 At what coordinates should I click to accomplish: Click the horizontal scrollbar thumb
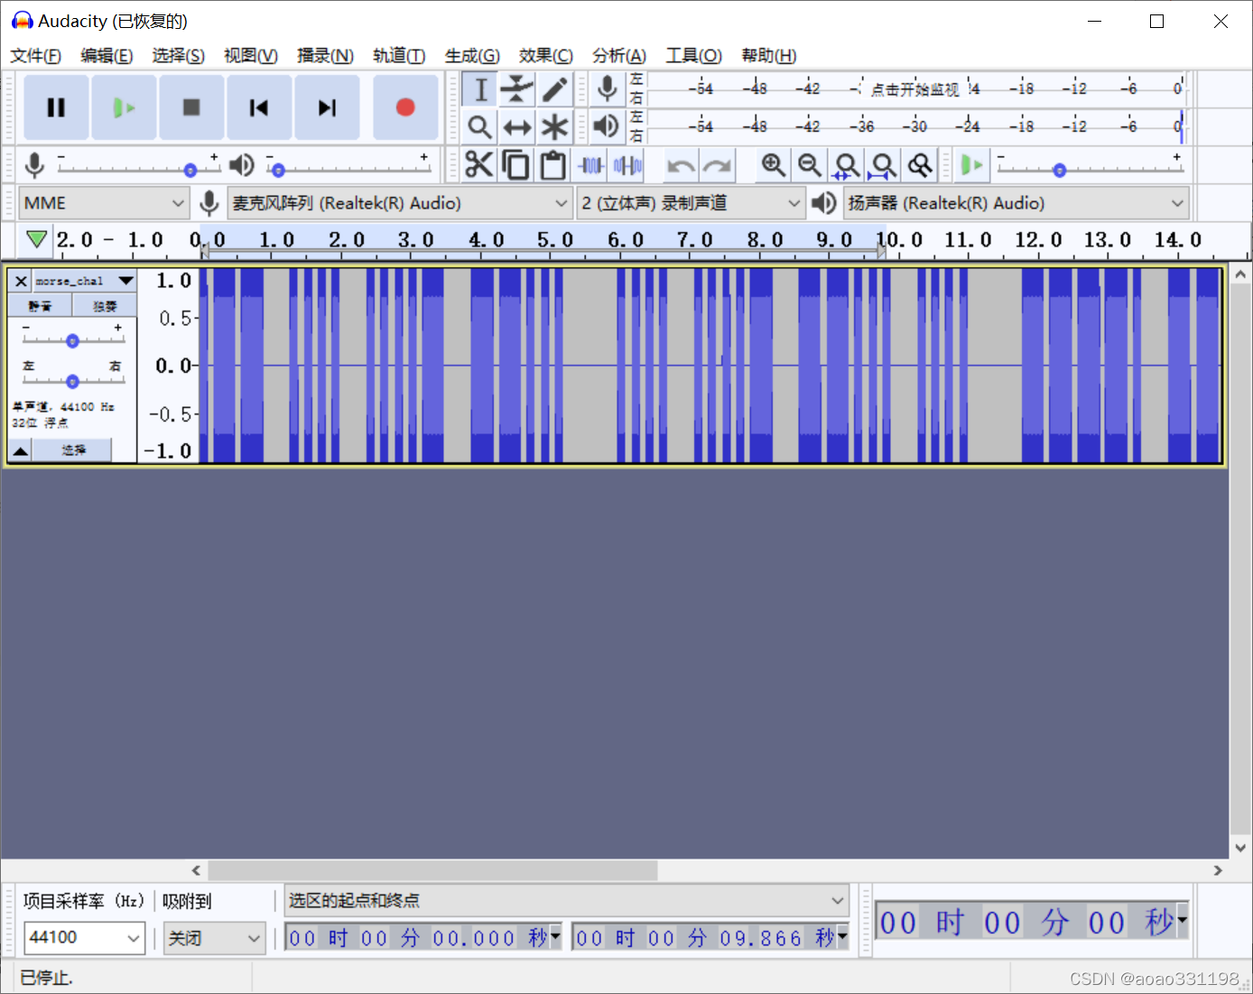pos(432,870)
